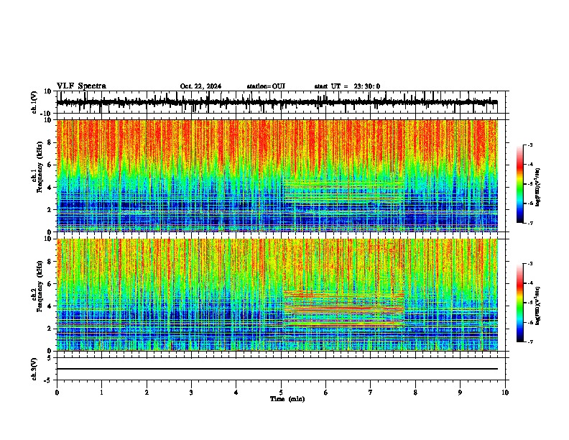Click the ch.1 voltage waveform trace
Viewport: 569px width, 440px height.
click(x=277, y=102)
